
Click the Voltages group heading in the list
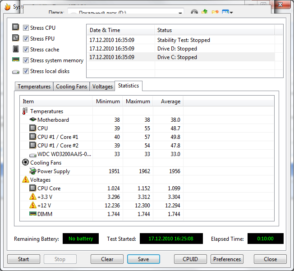(x=40, y=180)
